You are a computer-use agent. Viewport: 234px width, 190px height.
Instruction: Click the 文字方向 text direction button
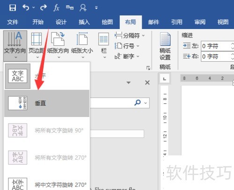coord(15,46)
